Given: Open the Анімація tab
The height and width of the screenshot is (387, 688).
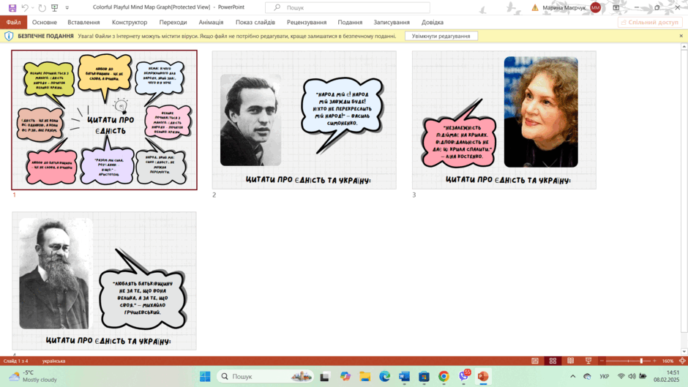Looking at the screenshot, I should tap(211, 22).
